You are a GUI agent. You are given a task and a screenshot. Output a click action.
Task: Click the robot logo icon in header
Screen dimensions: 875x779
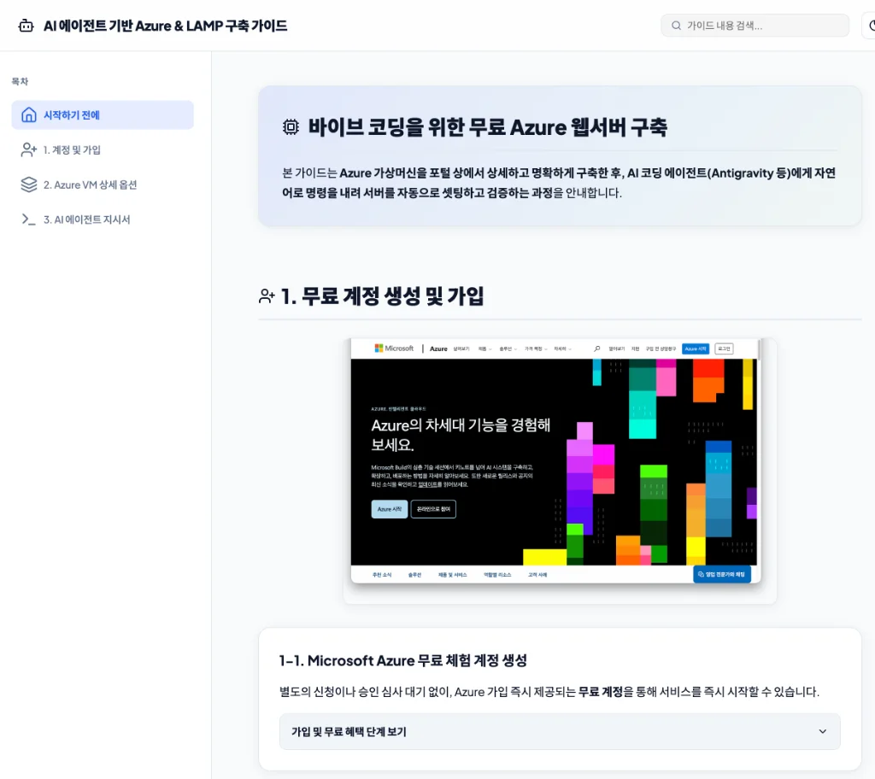coord(26,26)
